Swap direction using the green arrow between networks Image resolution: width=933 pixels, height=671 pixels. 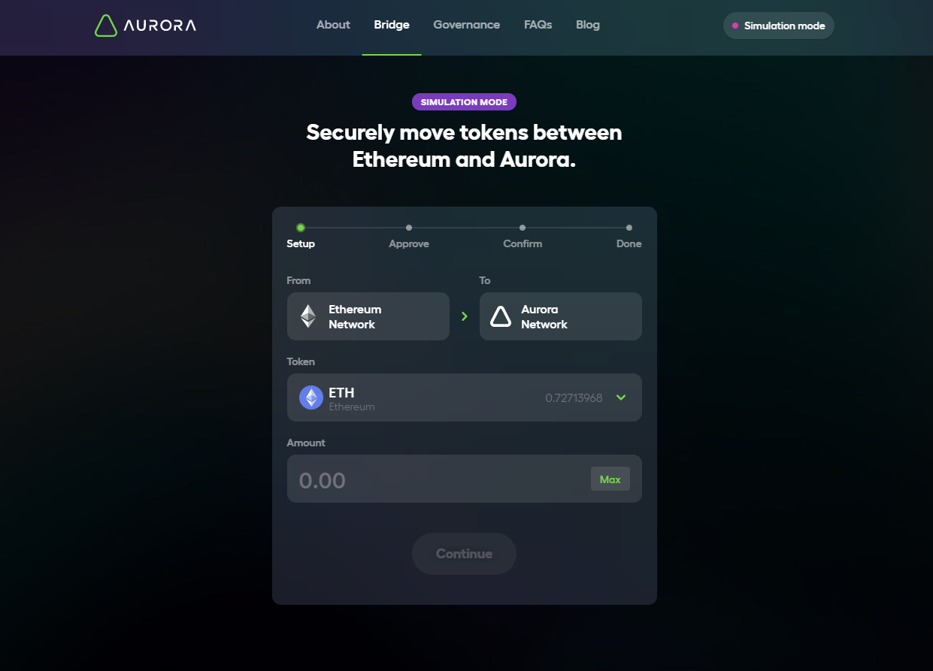point(465,316)
